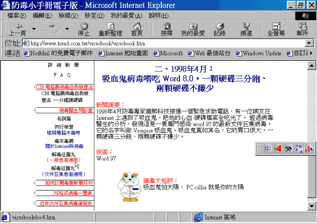Click the scroll down arrow of the content pane
Viewport: 317px width, 224px height.
point(311,206)
